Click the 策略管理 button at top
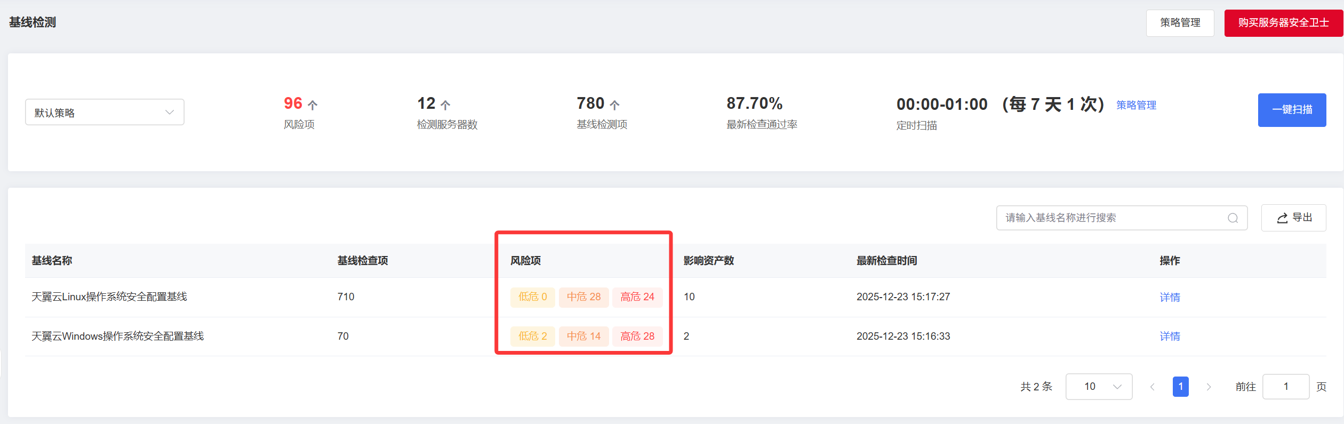 click(x=1180, y=23)
